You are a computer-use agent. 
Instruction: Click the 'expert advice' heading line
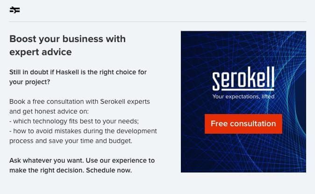click(41, 52)
